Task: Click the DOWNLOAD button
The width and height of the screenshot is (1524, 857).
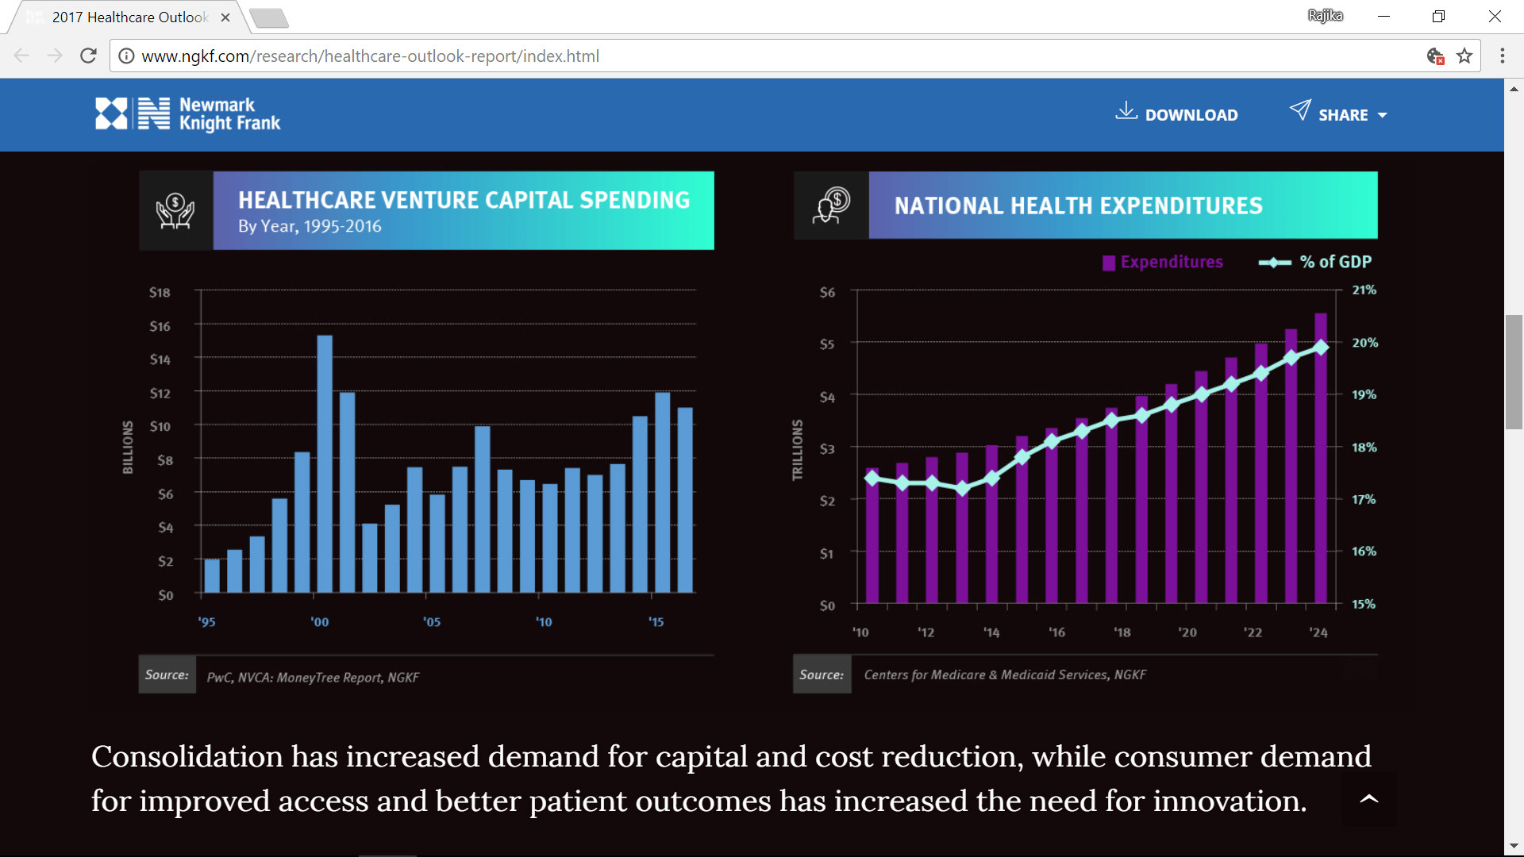Action: pos(1191,115)
